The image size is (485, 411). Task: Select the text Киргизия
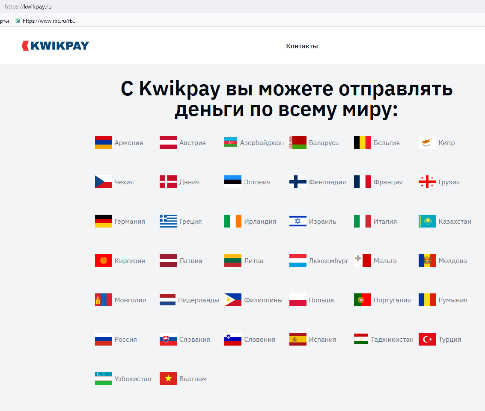pos(130,261)
